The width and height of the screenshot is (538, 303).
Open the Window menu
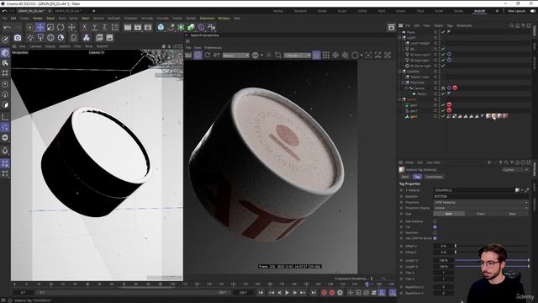[x=224, y=19]
